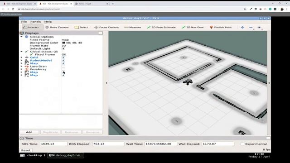Activate the Move Camera tool

pyautogui.click(x=57, y=27)
